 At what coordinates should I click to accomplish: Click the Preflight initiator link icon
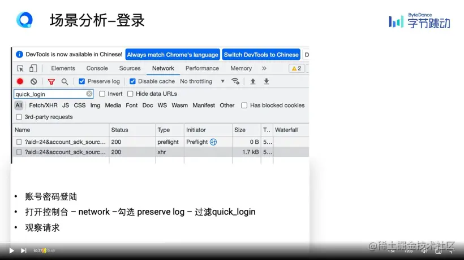(213, 142)
